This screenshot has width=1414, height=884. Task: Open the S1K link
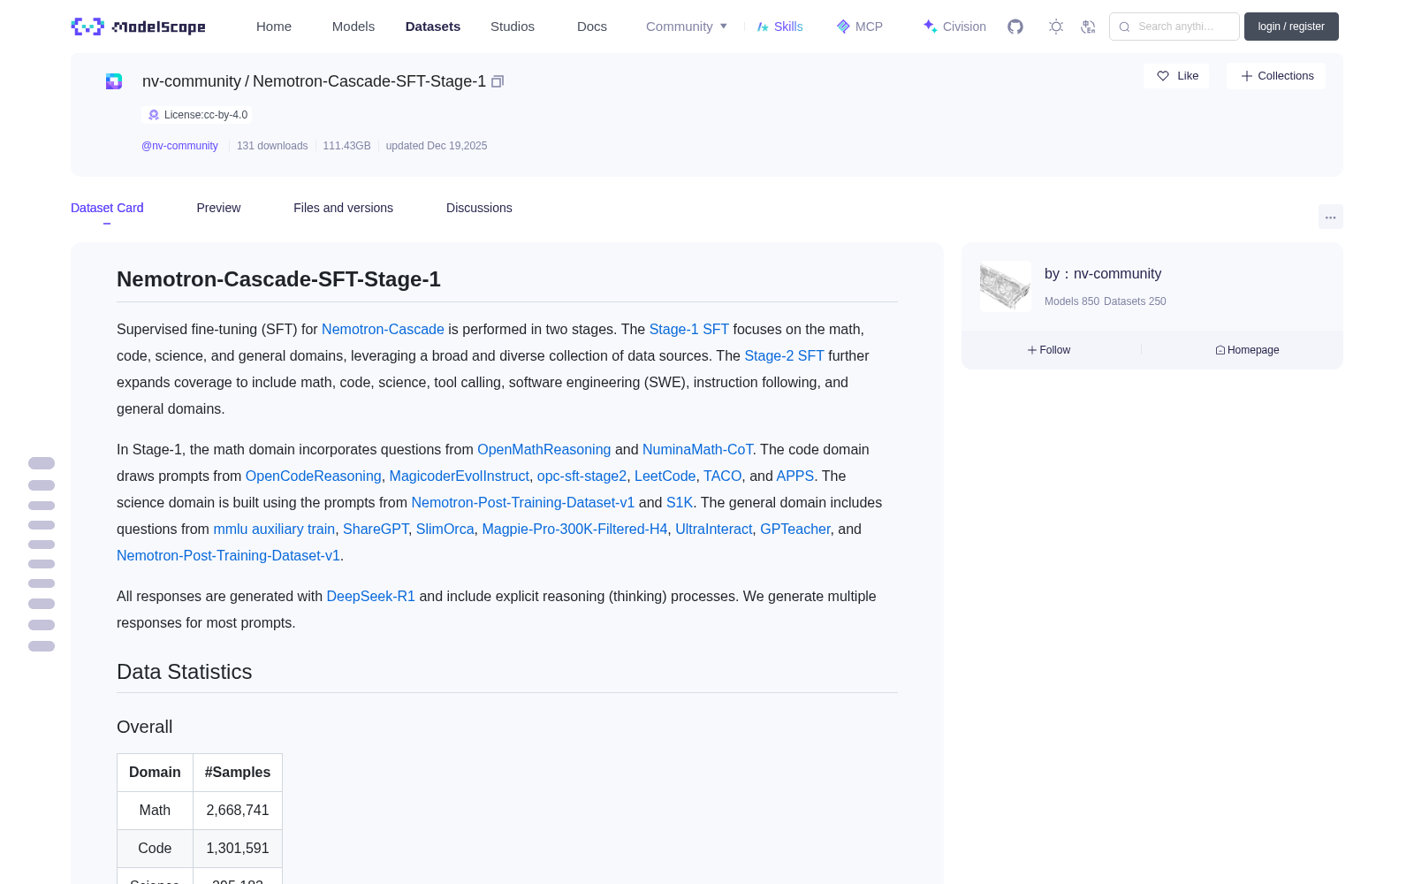680,502
